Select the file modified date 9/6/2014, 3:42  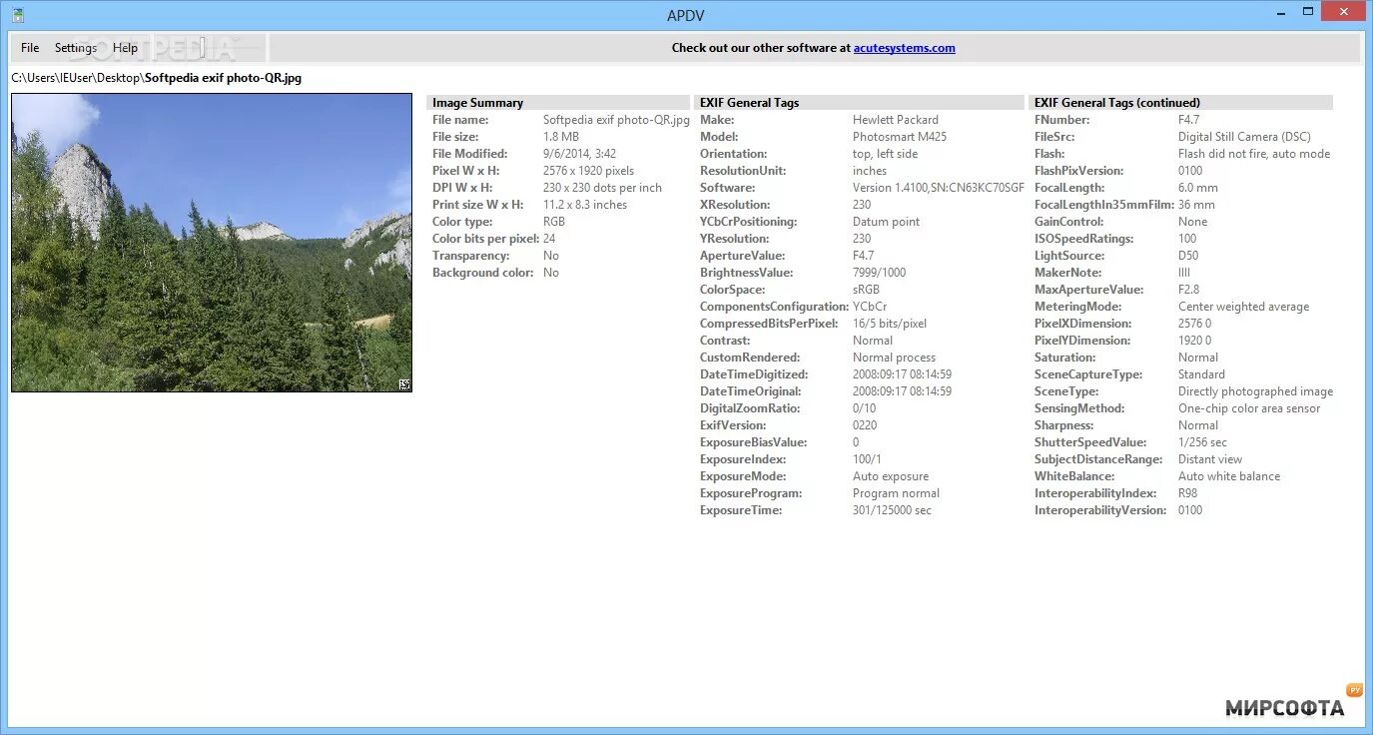(x=579, y=154)
